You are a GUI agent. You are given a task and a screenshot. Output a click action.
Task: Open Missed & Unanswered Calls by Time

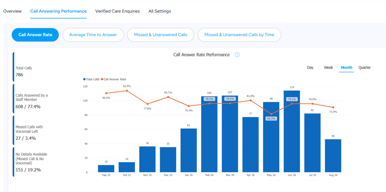[x=239, y=35]
